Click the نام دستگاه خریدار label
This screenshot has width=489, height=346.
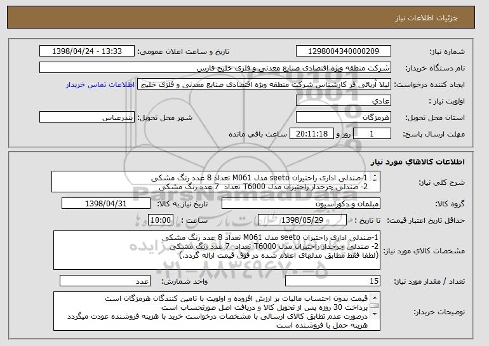(435, 68)
